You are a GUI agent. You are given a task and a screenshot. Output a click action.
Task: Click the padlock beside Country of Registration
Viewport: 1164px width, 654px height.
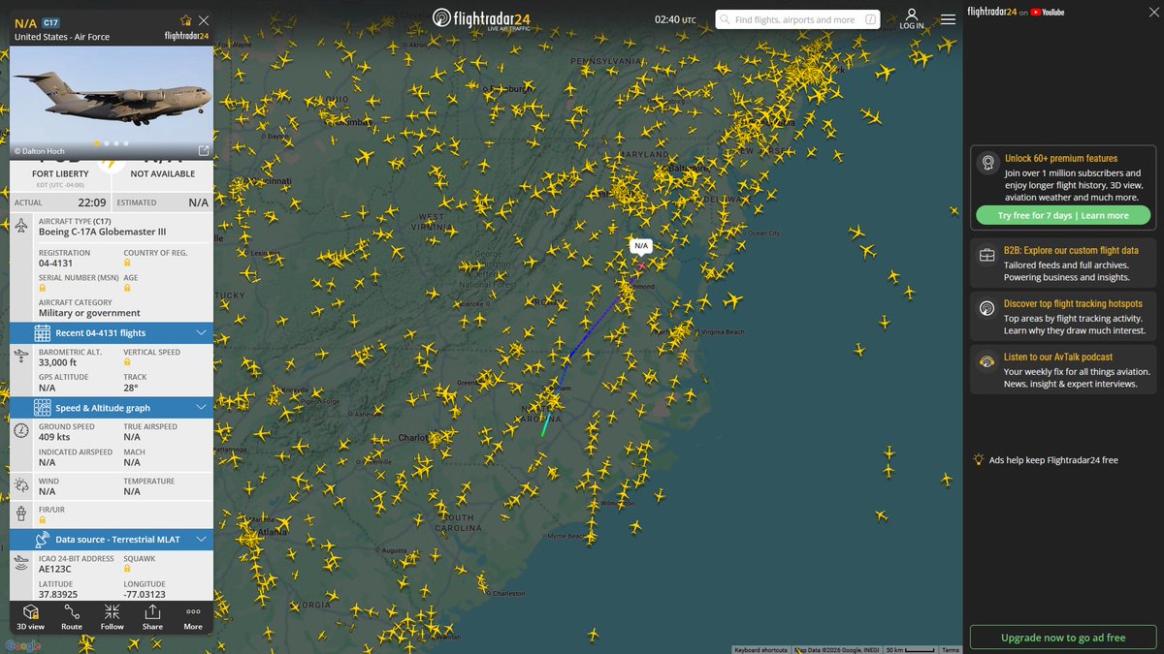coord(125,262)
